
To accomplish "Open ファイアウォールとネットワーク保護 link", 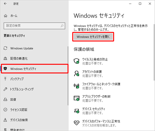I will (101, 84).
